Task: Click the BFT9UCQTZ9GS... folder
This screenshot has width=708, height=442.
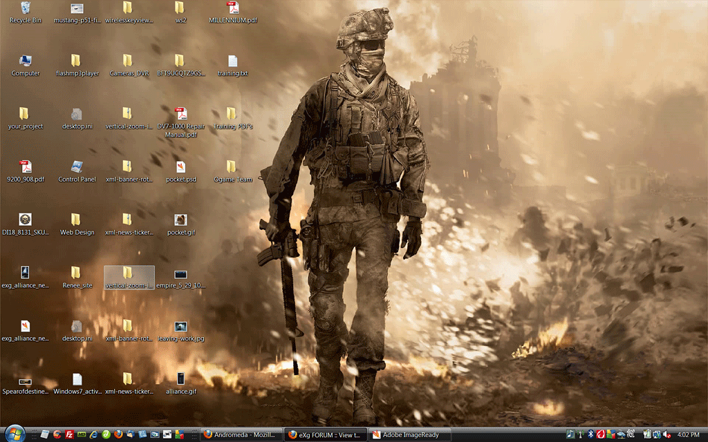Action: [x=180, y=66]
